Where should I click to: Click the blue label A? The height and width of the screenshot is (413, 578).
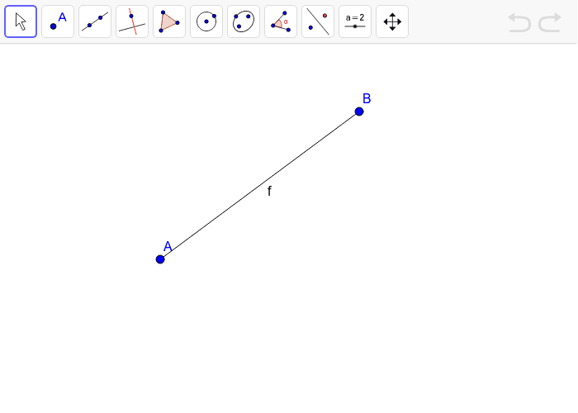tap(168, 246)
